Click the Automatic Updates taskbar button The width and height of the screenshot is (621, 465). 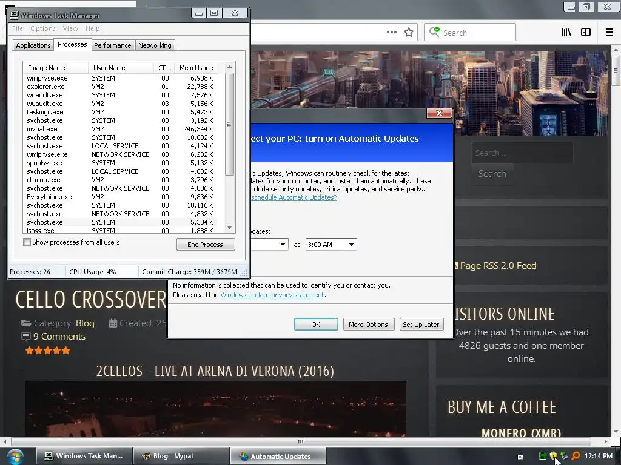tap(278, 456)
